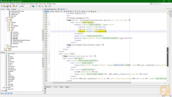Image resolution: width=172 pixels, height=97 pixels.
Task: Expand the vendor folder
Action: coord(5,50)
